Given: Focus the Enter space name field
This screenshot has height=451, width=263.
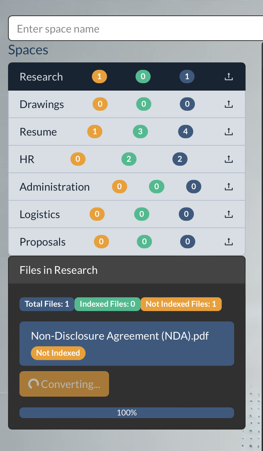Looking at the screenshot, I should pyautogui.click(x=134, y=29).
